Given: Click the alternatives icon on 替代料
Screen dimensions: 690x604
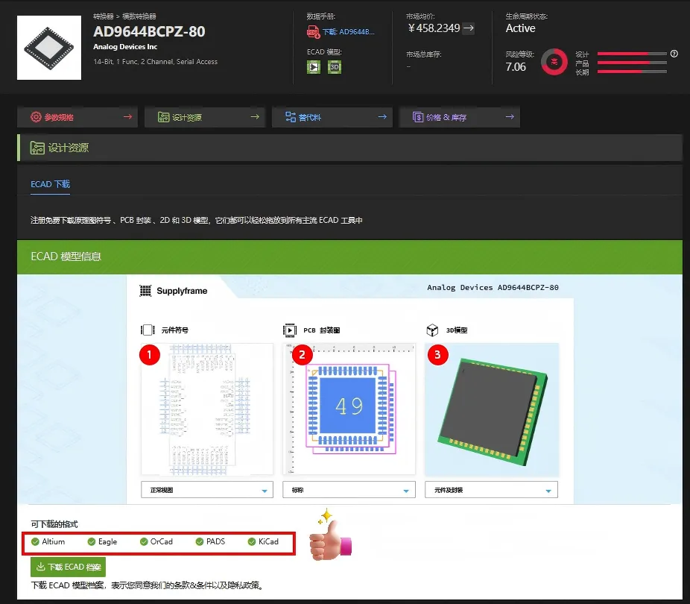Looking at the screenshot, I should (x=291, y=116).
